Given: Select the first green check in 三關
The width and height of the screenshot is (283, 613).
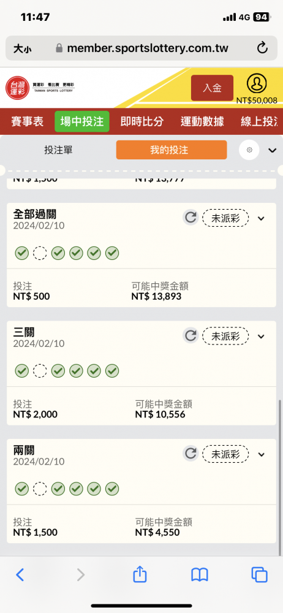Looking at the screenshot, I should click(22, 371).
